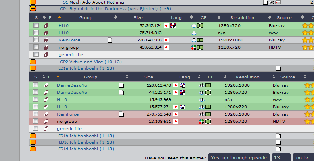
Task: Tick the checkbox for OP1 Hi10 32.347.124 file
Action: (36, 25)
